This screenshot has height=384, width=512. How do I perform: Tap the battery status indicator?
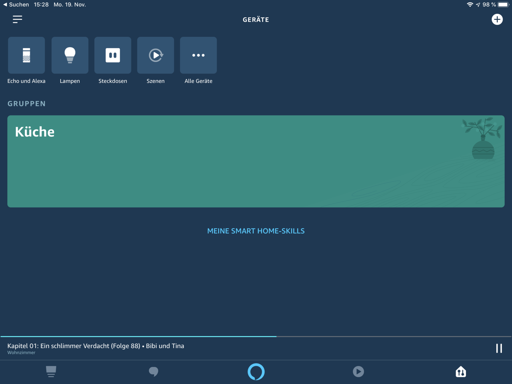[504, 4]
